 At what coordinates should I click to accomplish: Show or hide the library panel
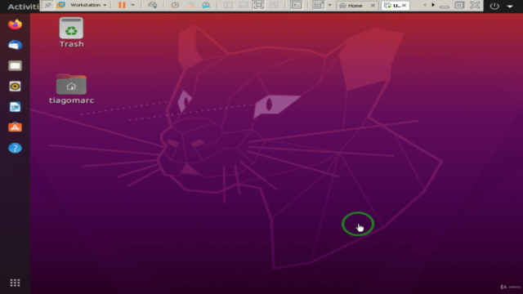point(228,5)
